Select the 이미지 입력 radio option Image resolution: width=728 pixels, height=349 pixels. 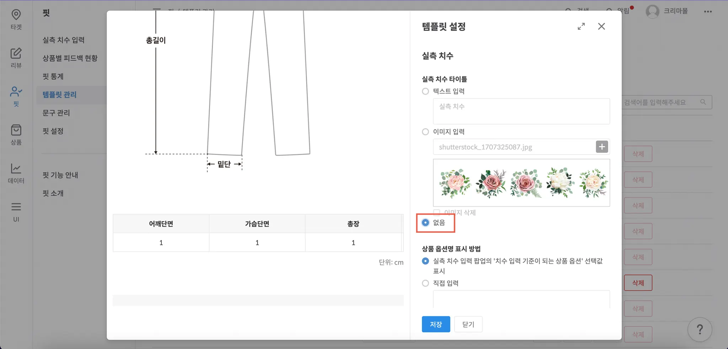tap(425, 132)
